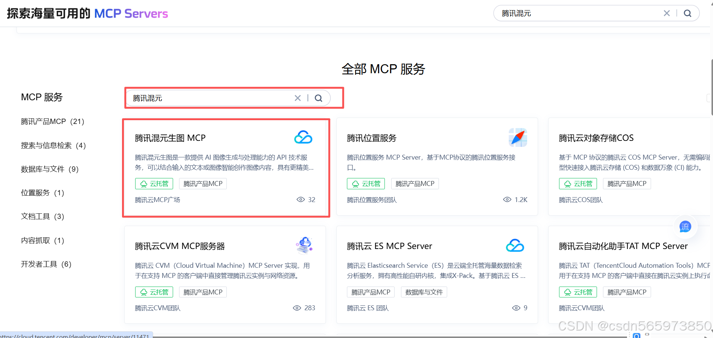
Task: Click the 腾讯云 CVM (Cloud Virtual Machine) description text
Action: click(x=222, y=270)
